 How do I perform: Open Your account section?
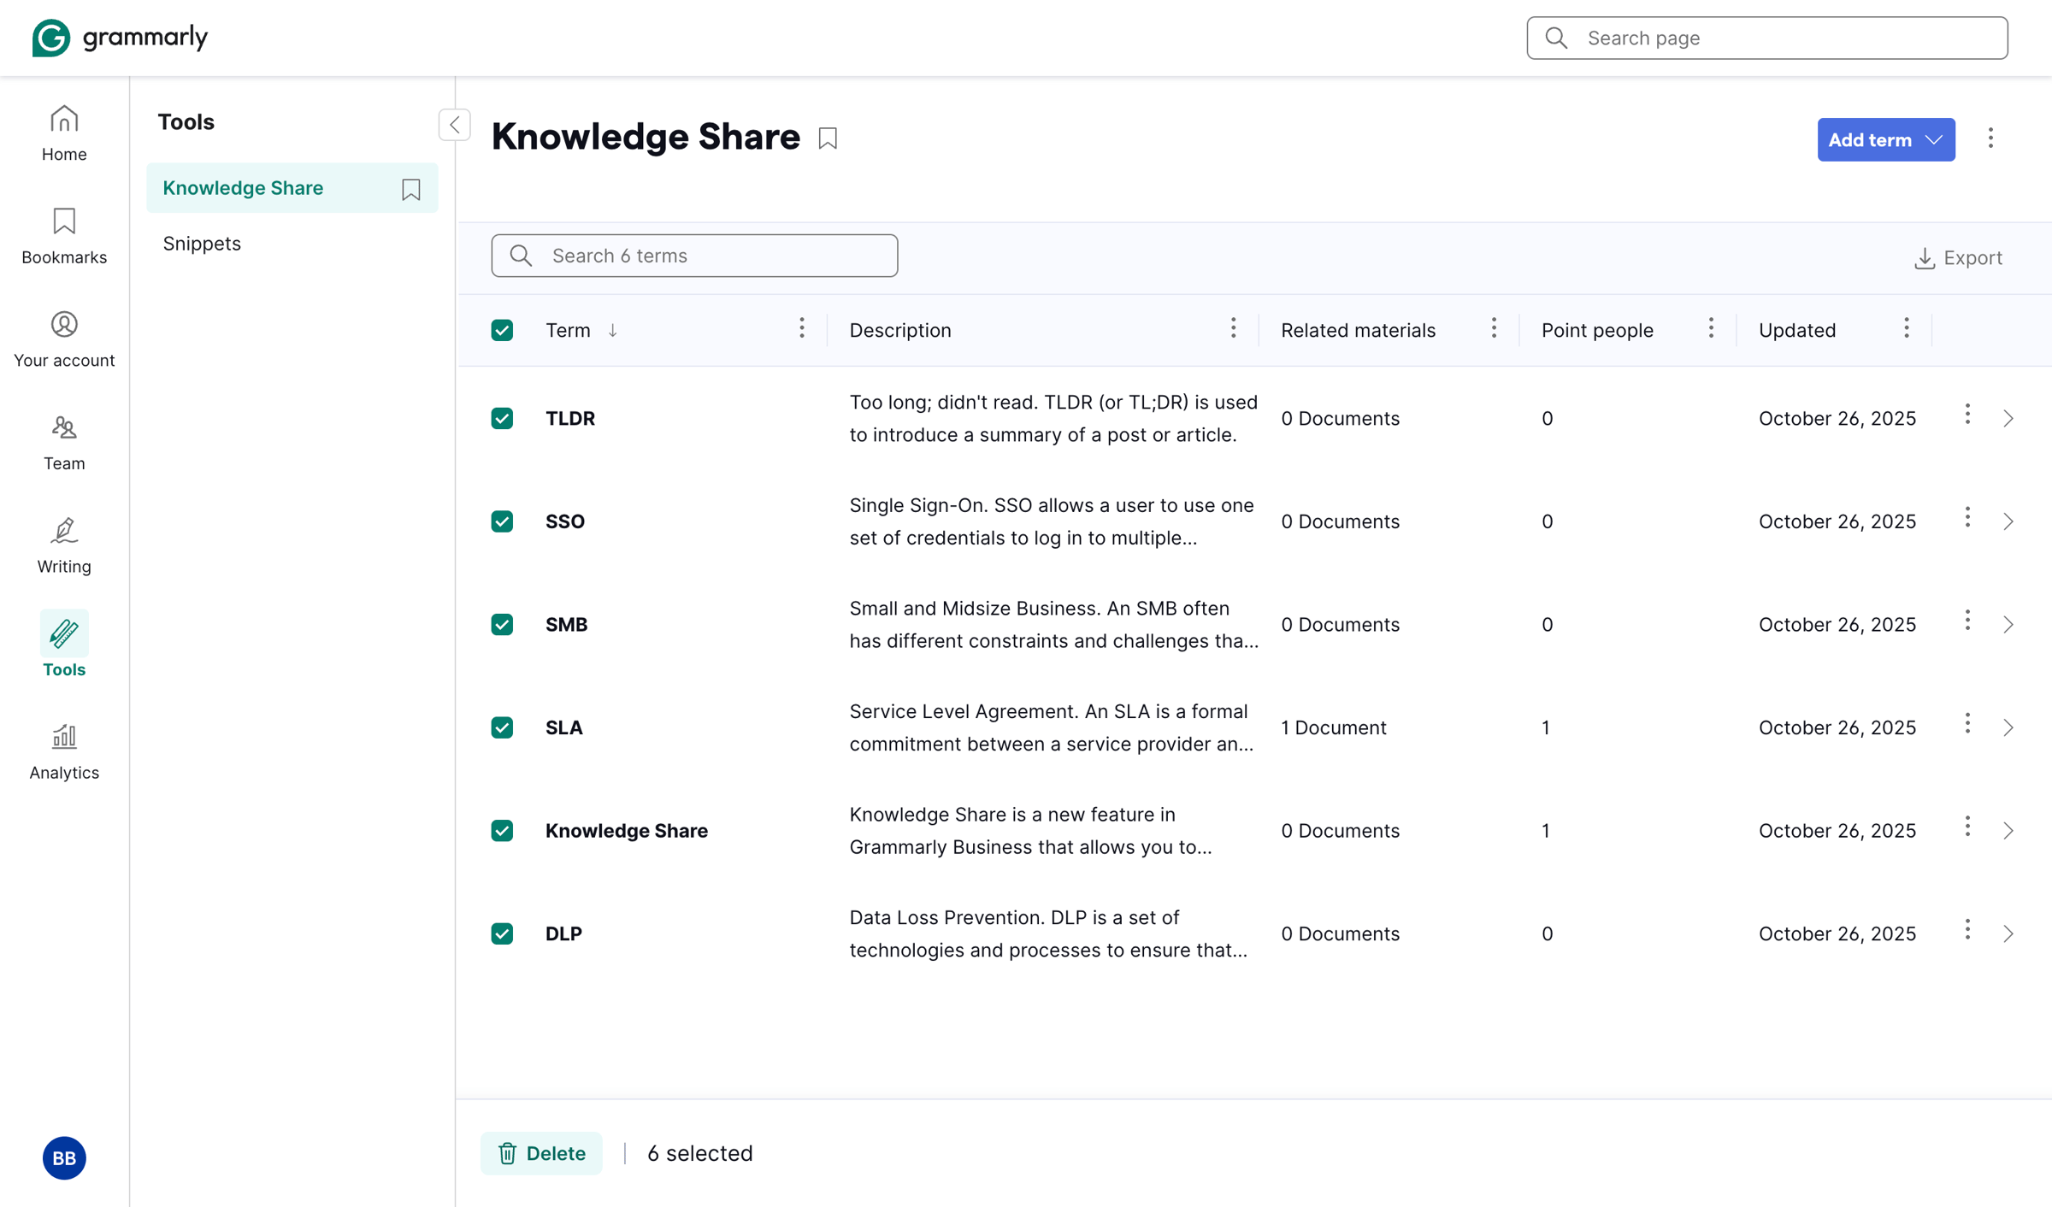click(x=64, y=339)
